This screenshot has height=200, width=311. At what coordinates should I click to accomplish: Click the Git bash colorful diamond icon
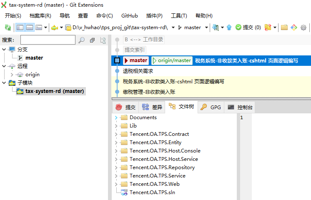[294, 27]
